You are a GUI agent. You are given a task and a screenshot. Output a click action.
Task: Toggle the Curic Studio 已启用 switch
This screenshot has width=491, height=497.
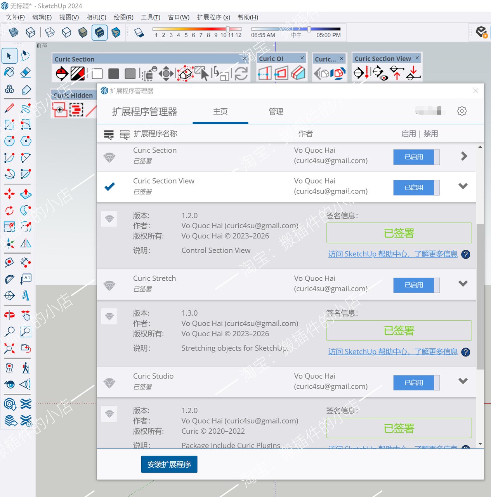(416, 383)
